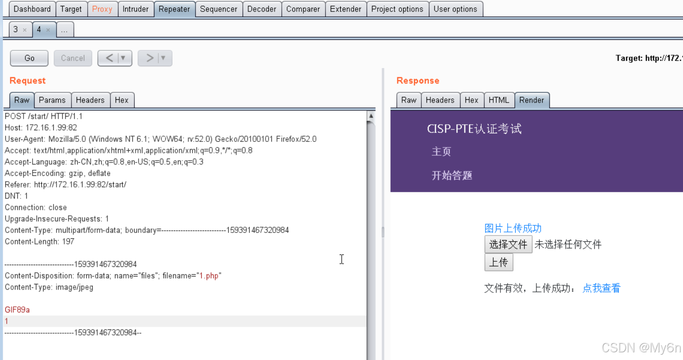The width and height of the screenshot is (683, 360).
Task: Switch to the Request Params tab
Action: [x=52, y=100]
